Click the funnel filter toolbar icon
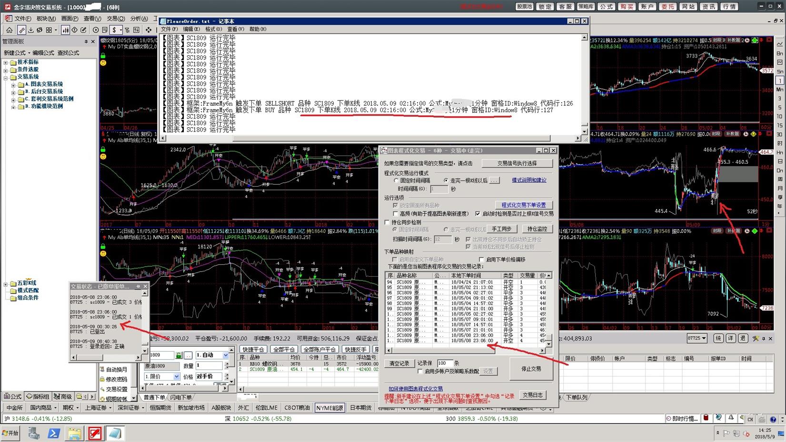 coord(127,30)
